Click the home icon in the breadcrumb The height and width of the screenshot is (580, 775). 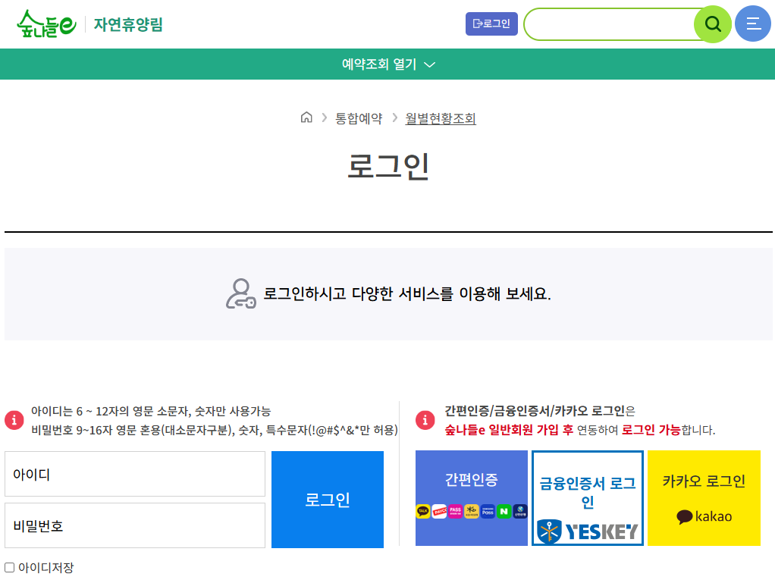[x=306, y=118]
